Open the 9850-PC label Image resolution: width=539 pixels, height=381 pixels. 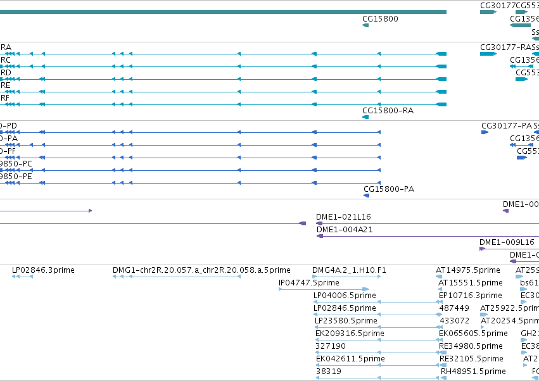pyautogui.click(x=16, y=163)
